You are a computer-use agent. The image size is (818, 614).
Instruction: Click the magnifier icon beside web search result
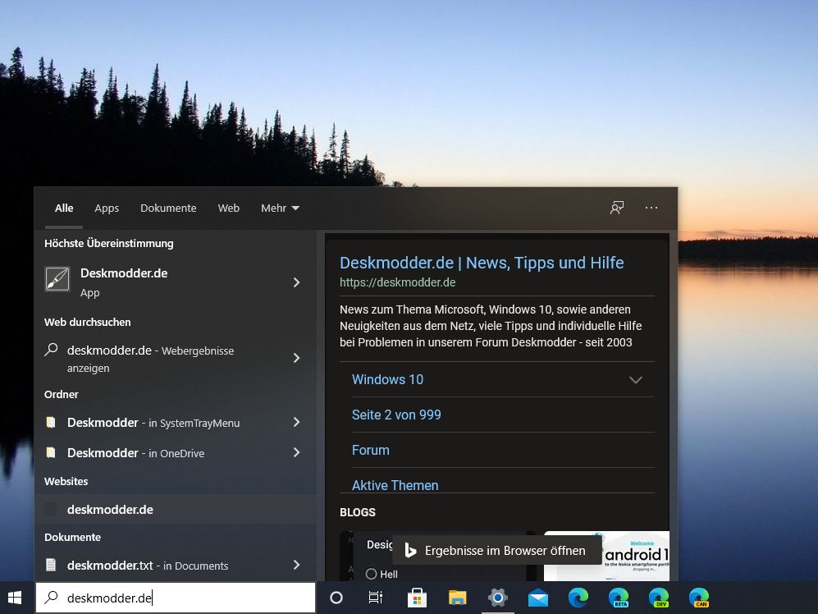(x=51, y=350)
